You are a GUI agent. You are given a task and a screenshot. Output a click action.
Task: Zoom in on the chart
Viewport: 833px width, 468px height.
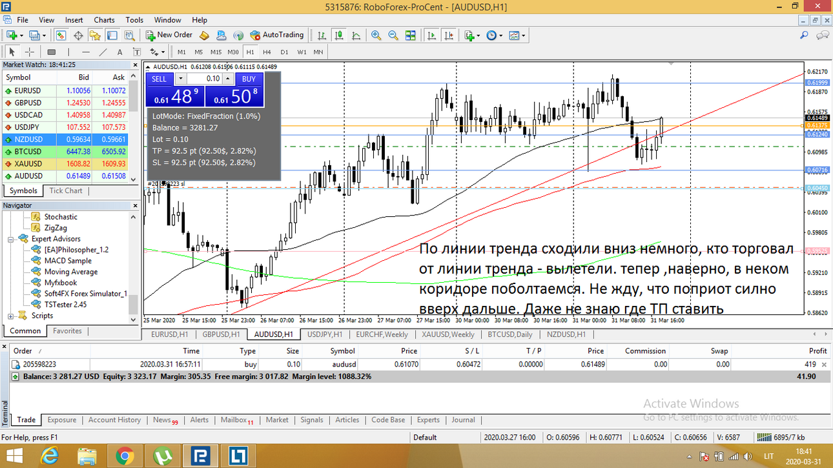coord(376,35)
